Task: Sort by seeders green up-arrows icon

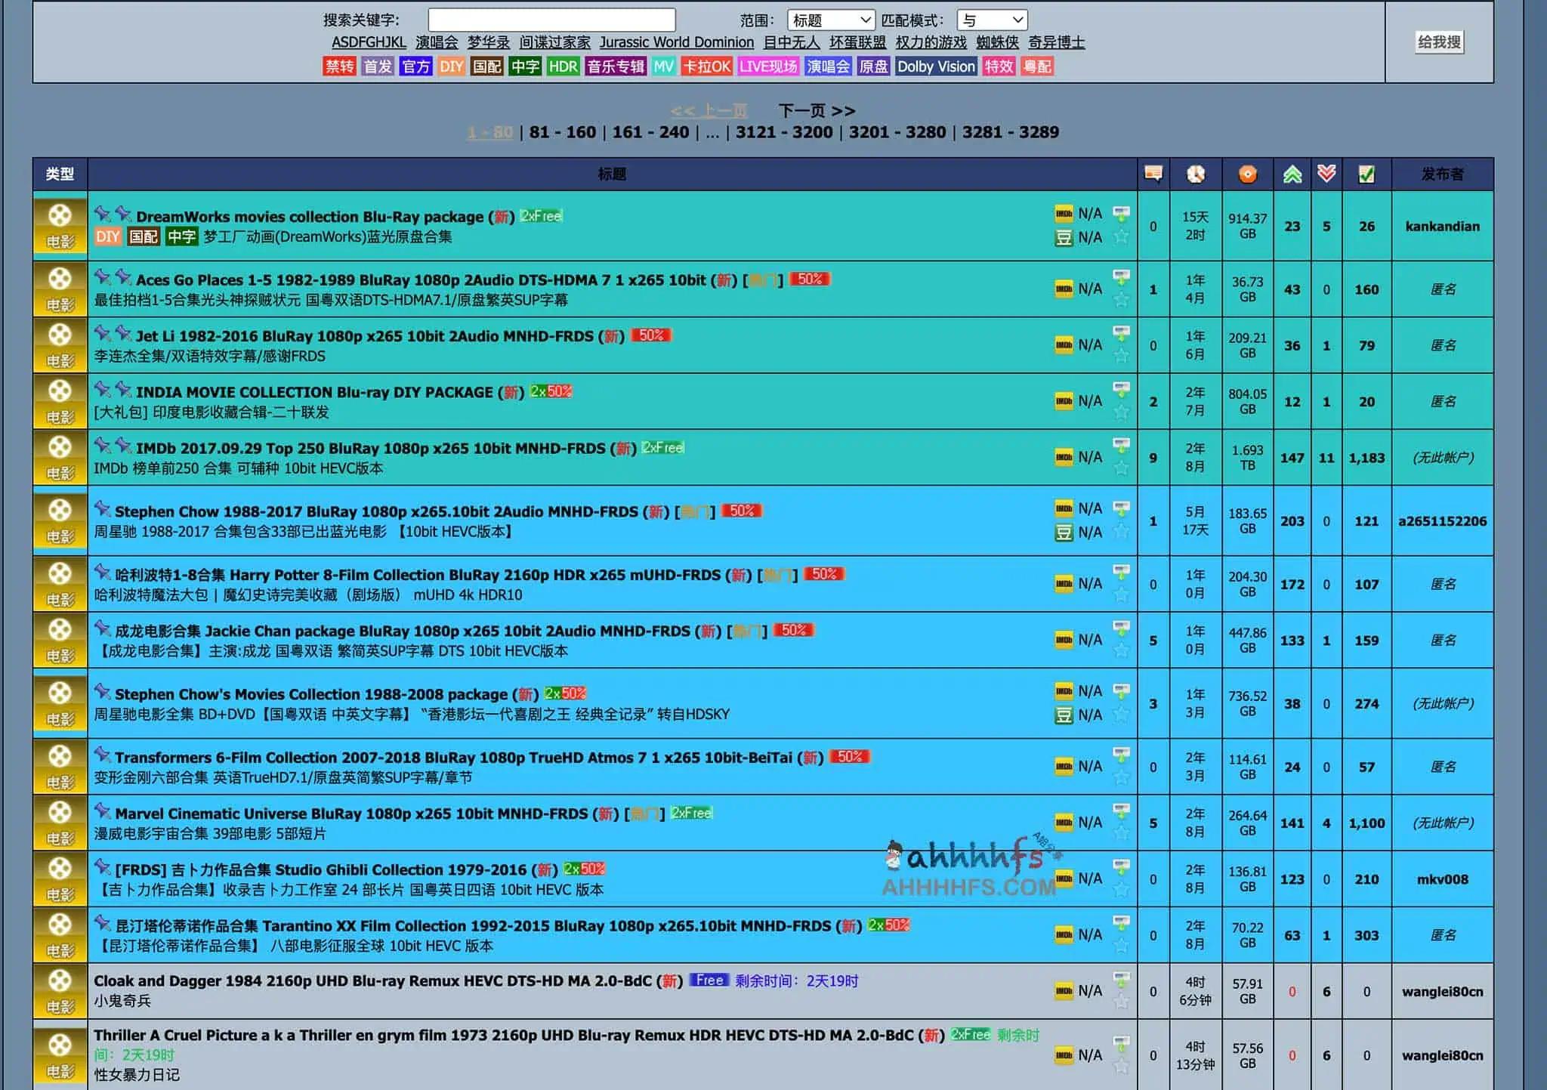Action: point(1292,174)
